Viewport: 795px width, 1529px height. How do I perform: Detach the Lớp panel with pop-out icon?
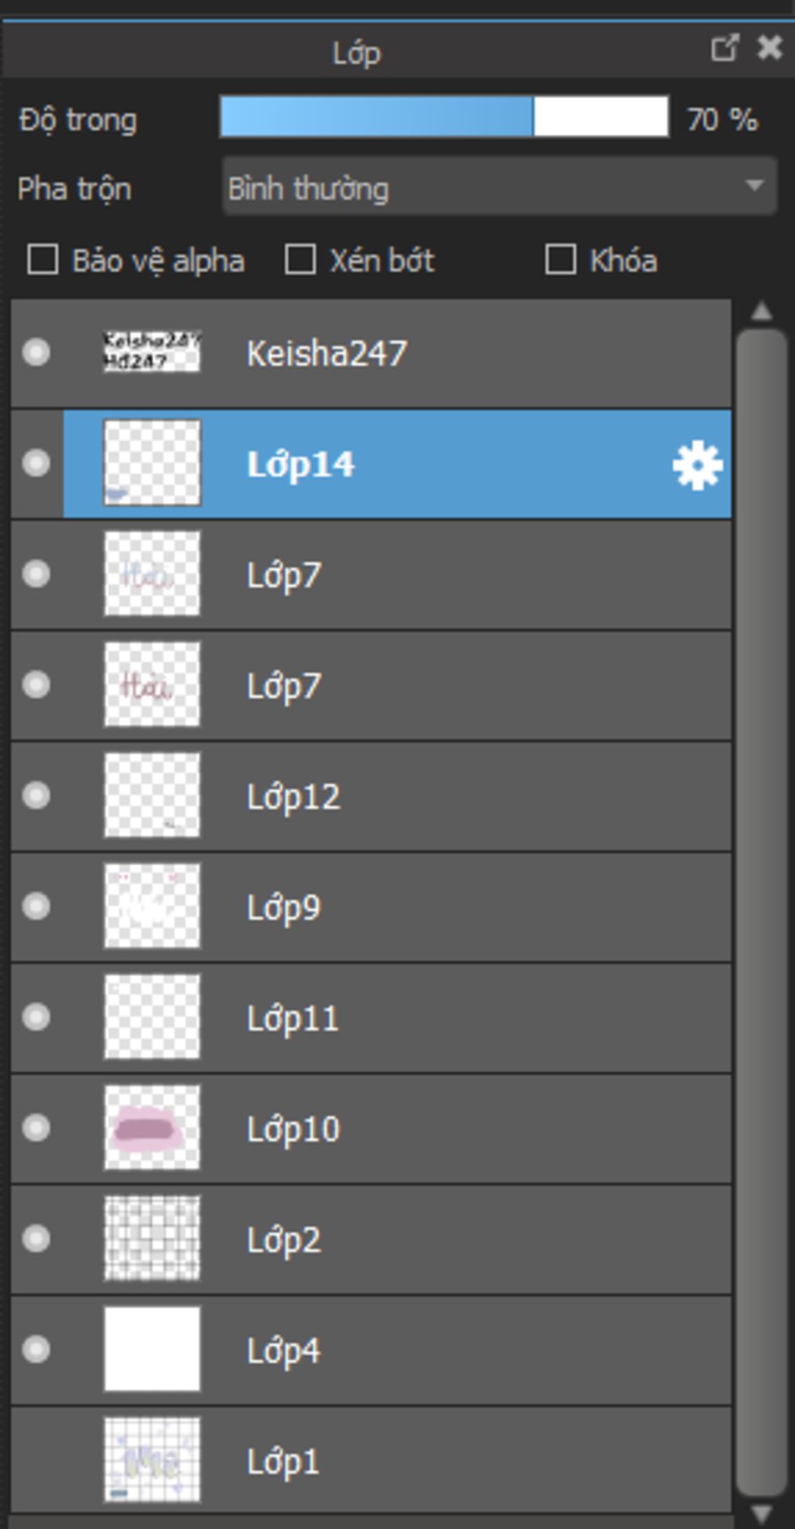click(x=724, y=49)
